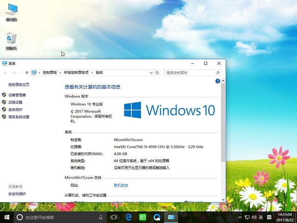Click the System window taskbar button
Image resolution: width=297 pixels, height=223 pixels.
171,217
